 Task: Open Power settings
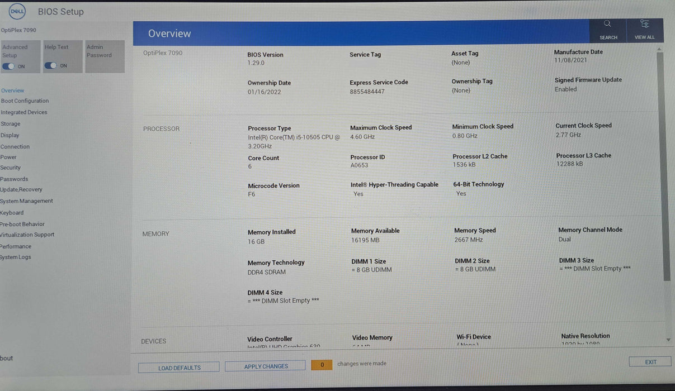(x=8, y=158)
